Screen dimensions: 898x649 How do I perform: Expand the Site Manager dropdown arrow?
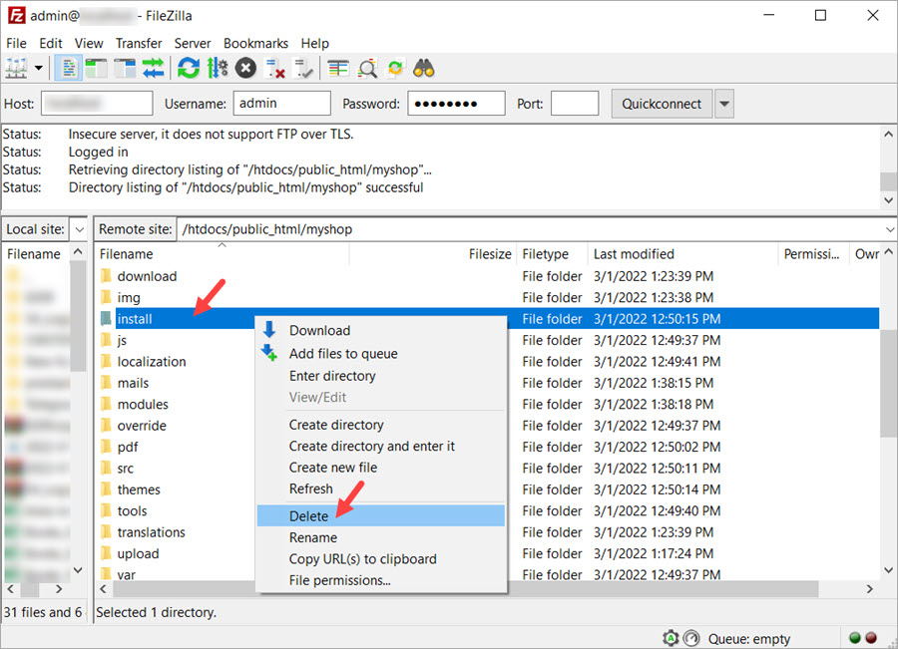tap(38, 69)
